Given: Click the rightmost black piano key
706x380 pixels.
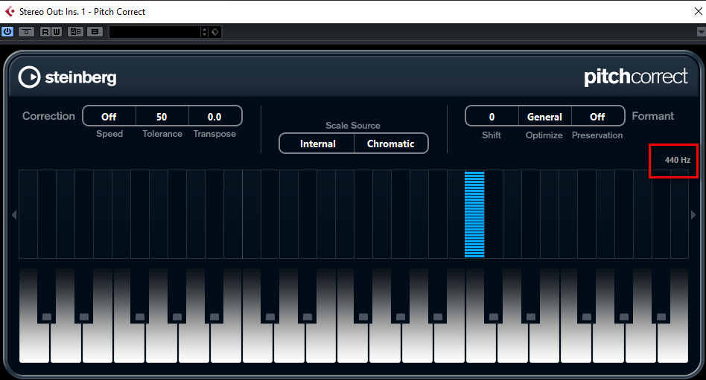Looking at the screenshot, I should coord(661,296).
